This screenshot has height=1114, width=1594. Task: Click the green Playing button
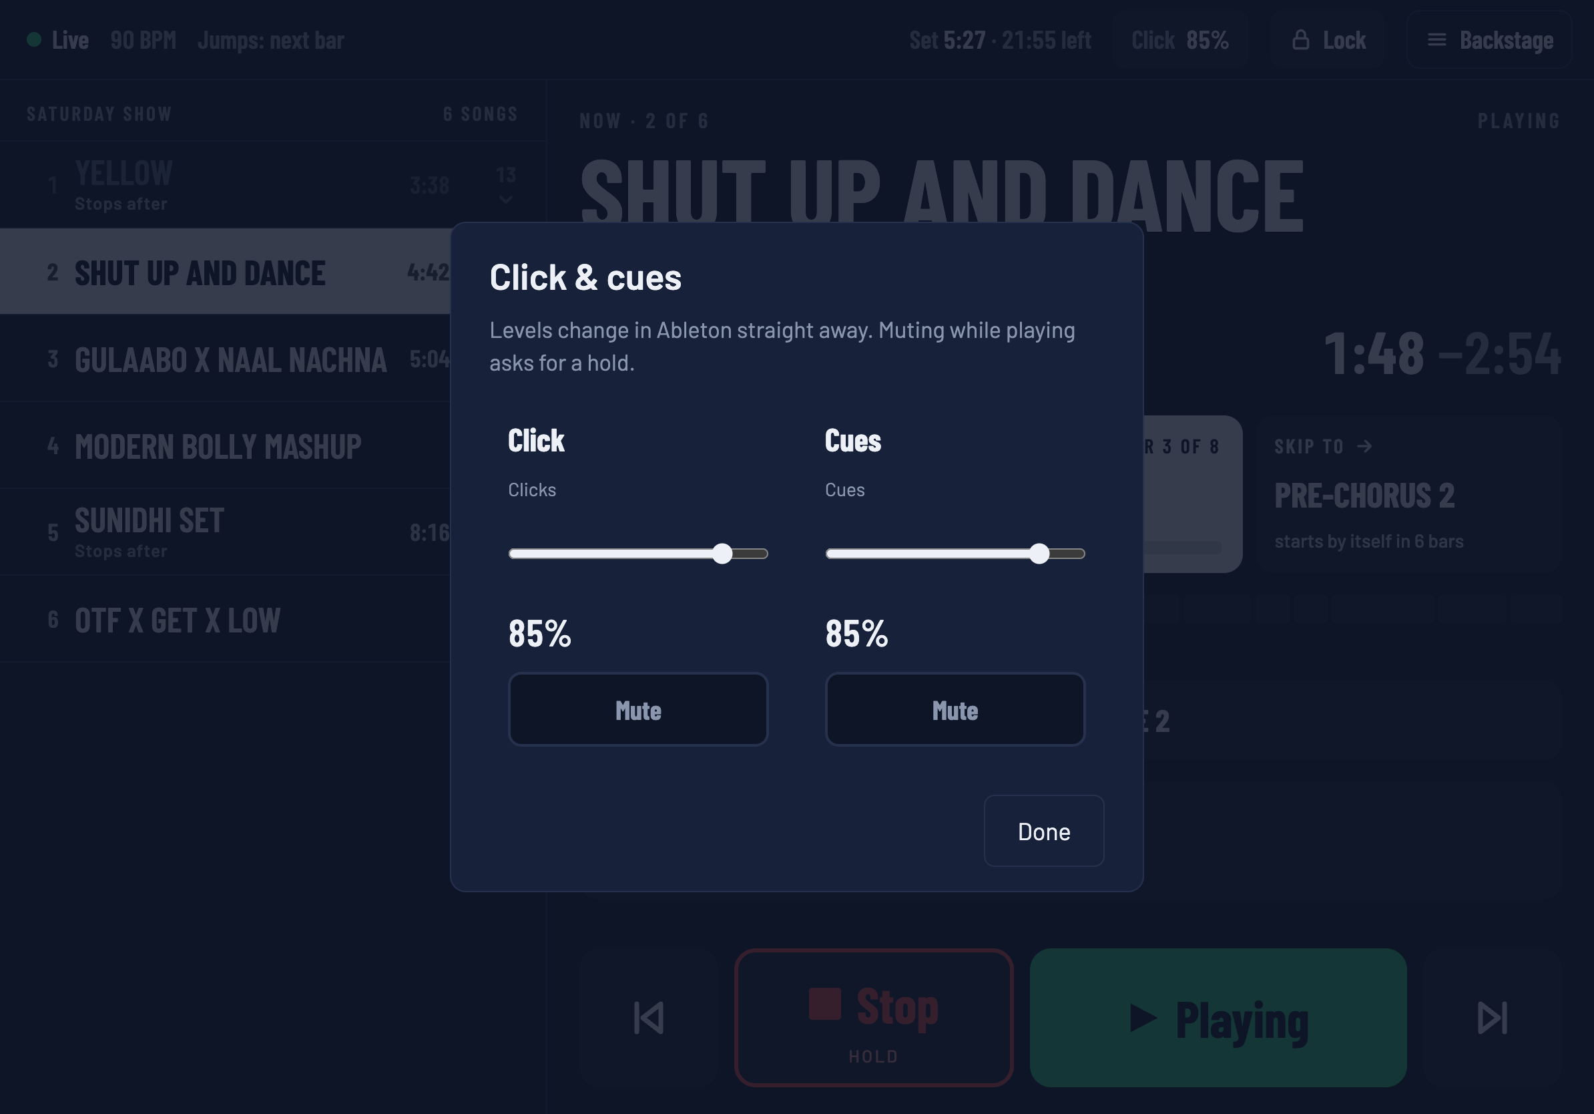tap(1218, 1017)
